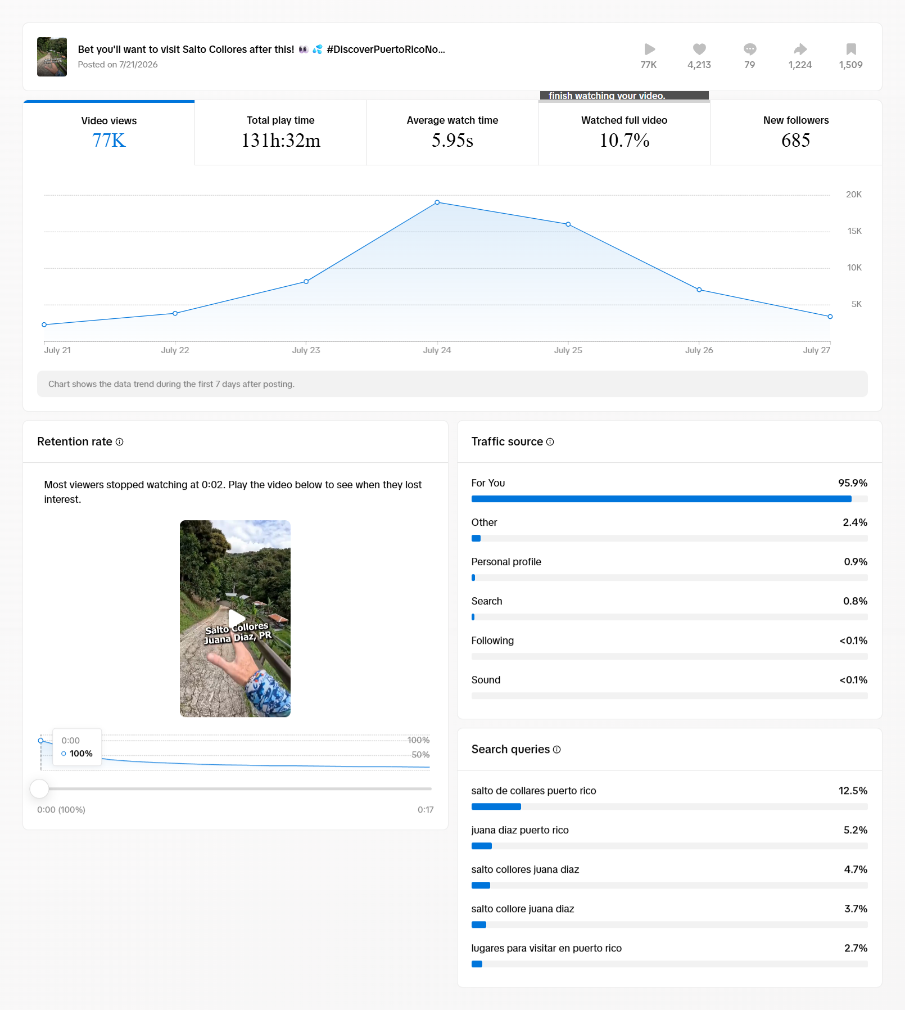Click the 'Posted on 7/21/2026' text
Viewport: 905px width, 1010px height.
[117, 65]
